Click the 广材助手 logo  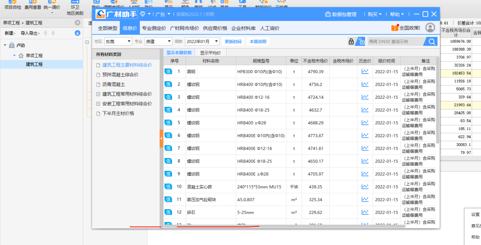[116, 14]
